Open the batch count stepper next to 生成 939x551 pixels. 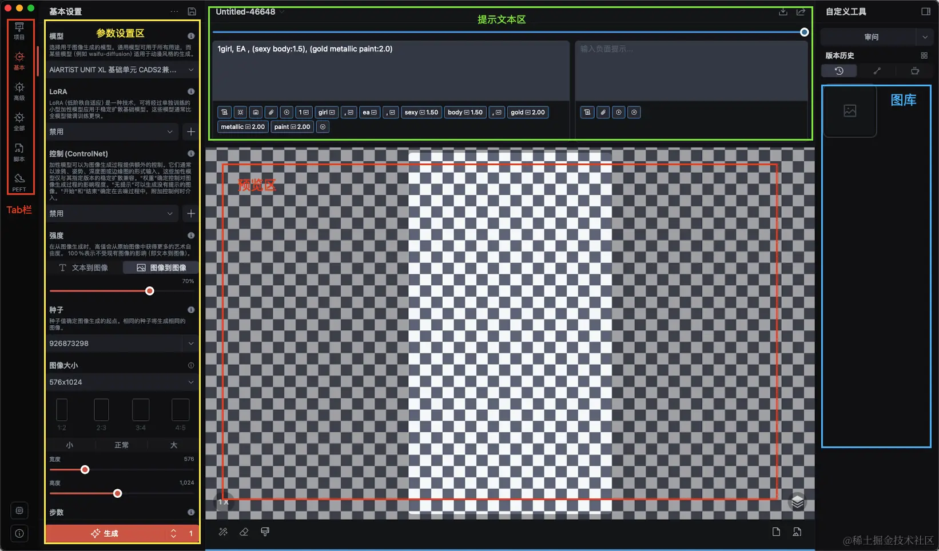click(173, 533)
